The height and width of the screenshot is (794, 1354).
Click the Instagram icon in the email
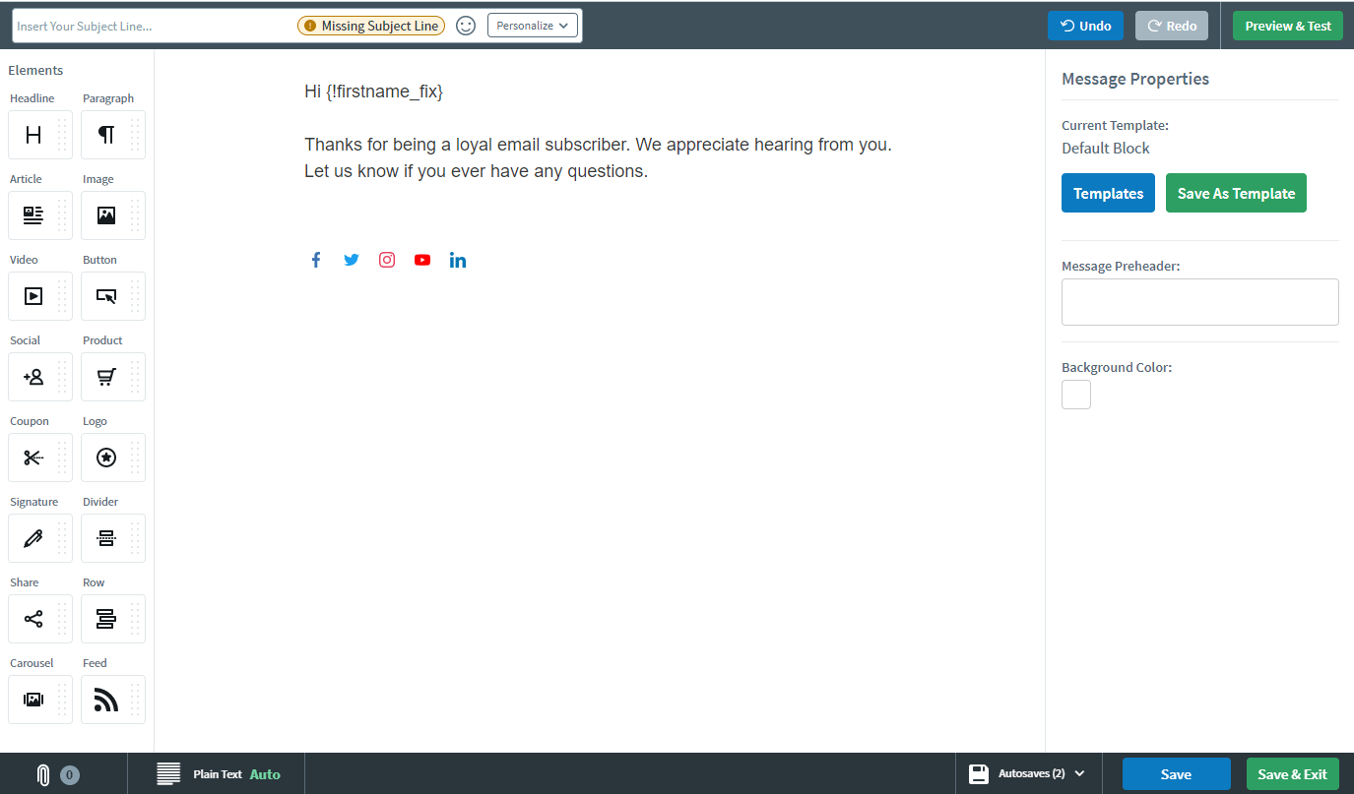(x=387, y=260)
